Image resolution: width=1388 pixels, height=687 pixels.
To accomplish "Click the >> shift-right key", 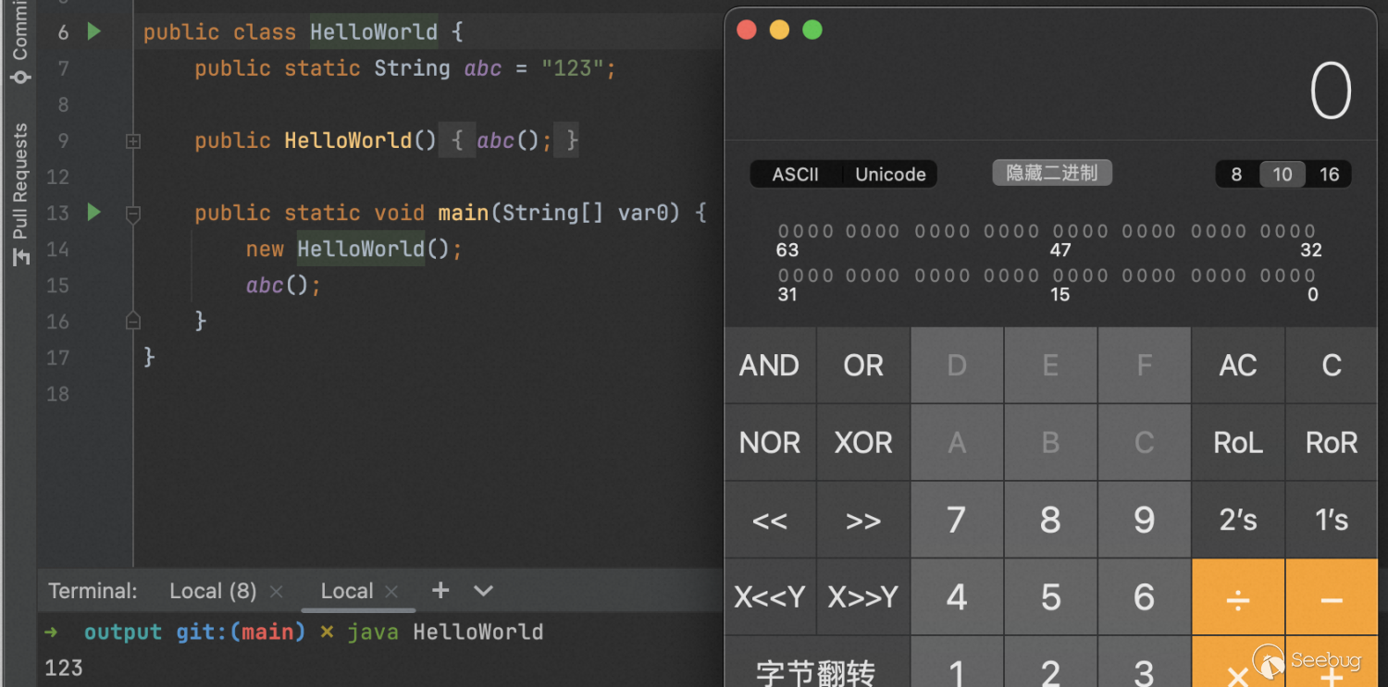I will click(863, 521).
